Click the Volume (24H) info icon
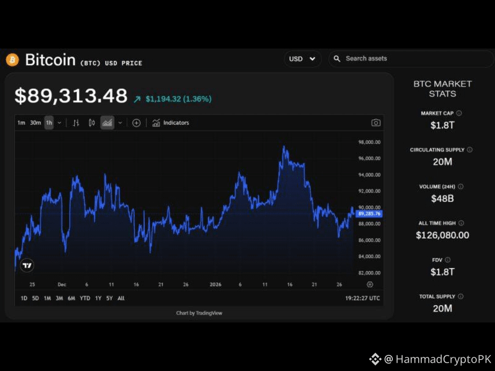This screenshot has height=371, width=495. click(461, 186)
